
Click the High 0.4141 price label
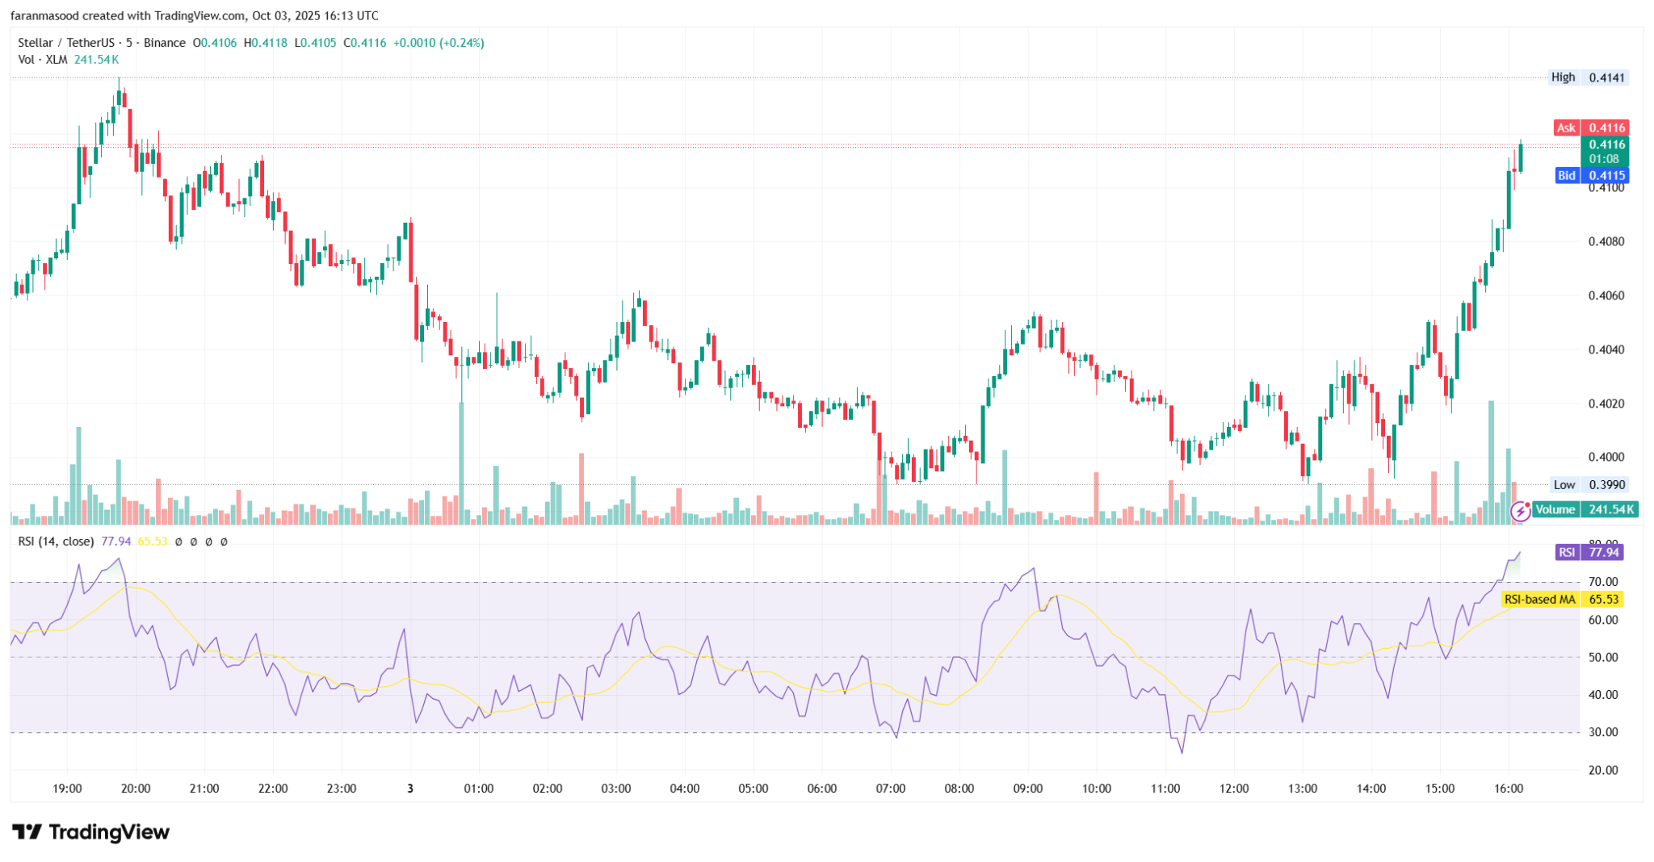pyautogui.click(x=1587, y=77)
